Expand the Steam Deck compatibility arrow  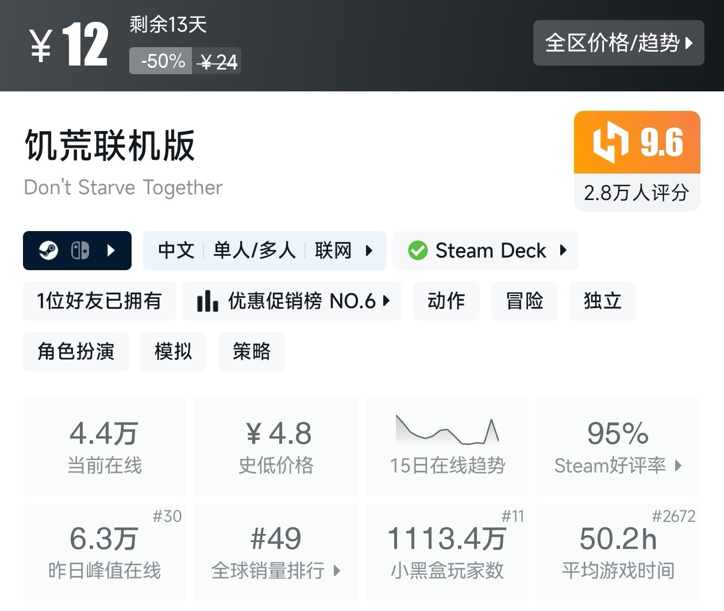563,251
